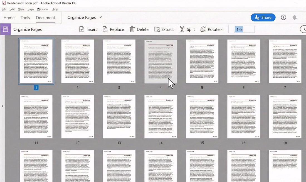
Task: Open the help question mark icon
Action: coord(283,17)
